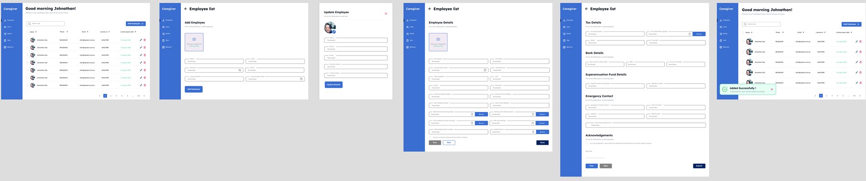
Task: Click camera upload box on Add Employee screen
Action: pyautogui.click(x=194, y=42)
